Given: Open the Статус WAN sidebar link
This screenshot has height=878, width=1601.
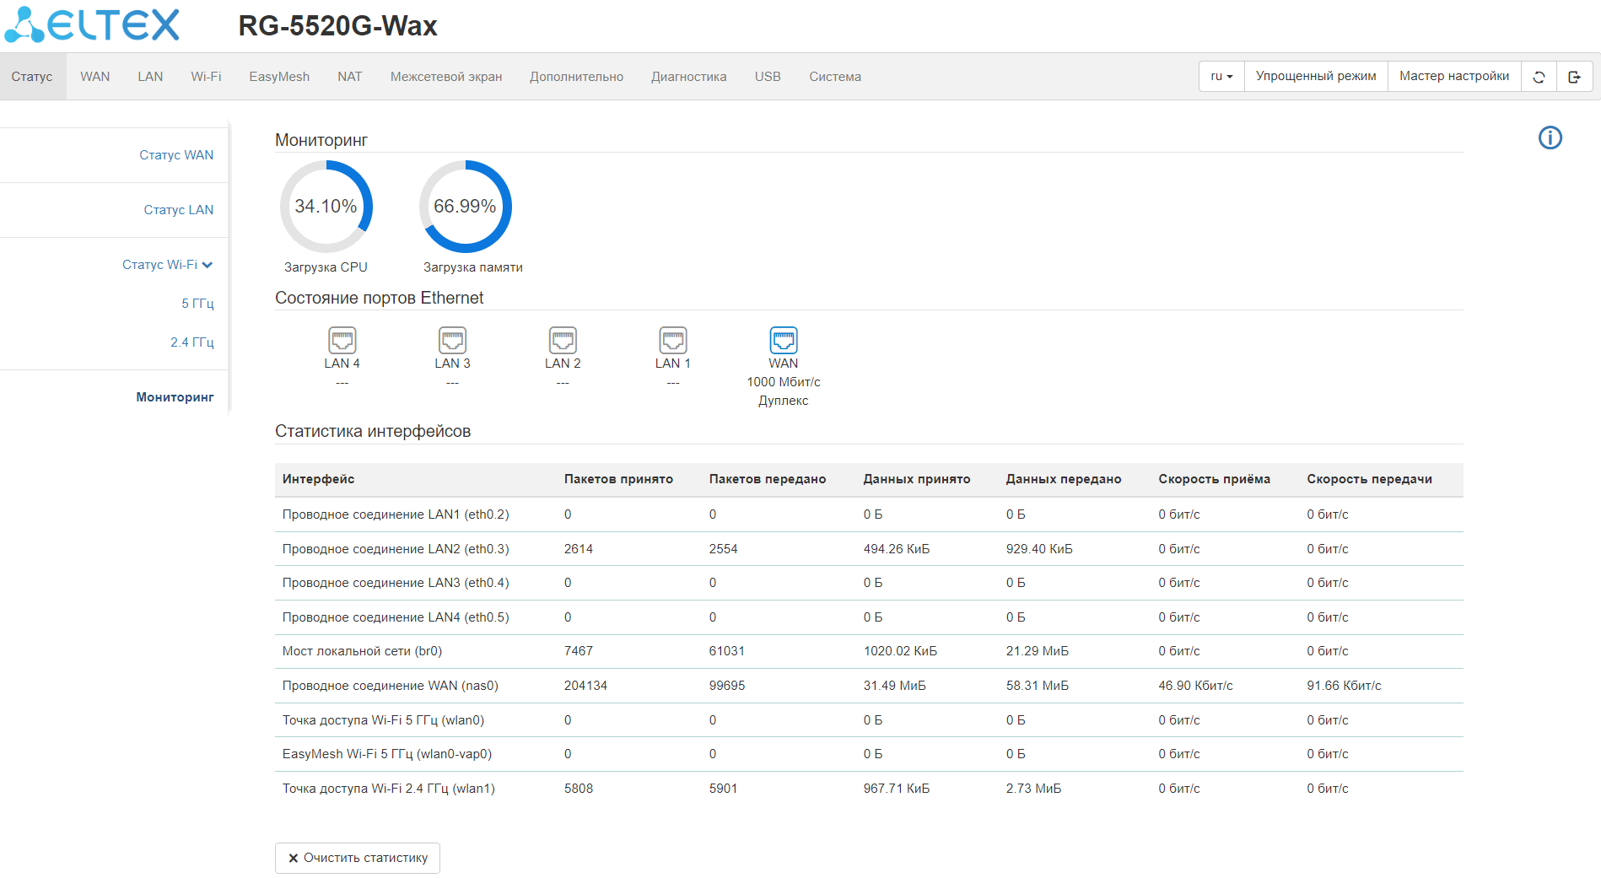Looking at the screenshot, I should coord(176,155).
